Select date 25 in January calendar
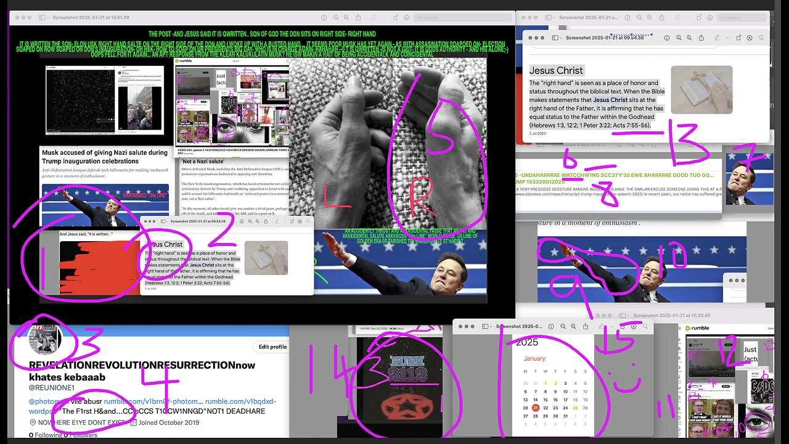789x444 pixels. (x=575, y=408)
